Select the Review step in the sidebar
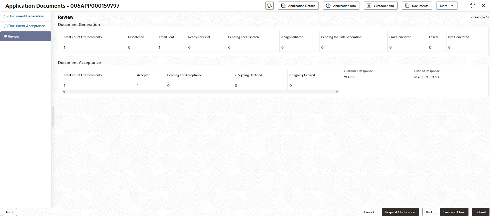Screen dimensions: 491x216 26,36
